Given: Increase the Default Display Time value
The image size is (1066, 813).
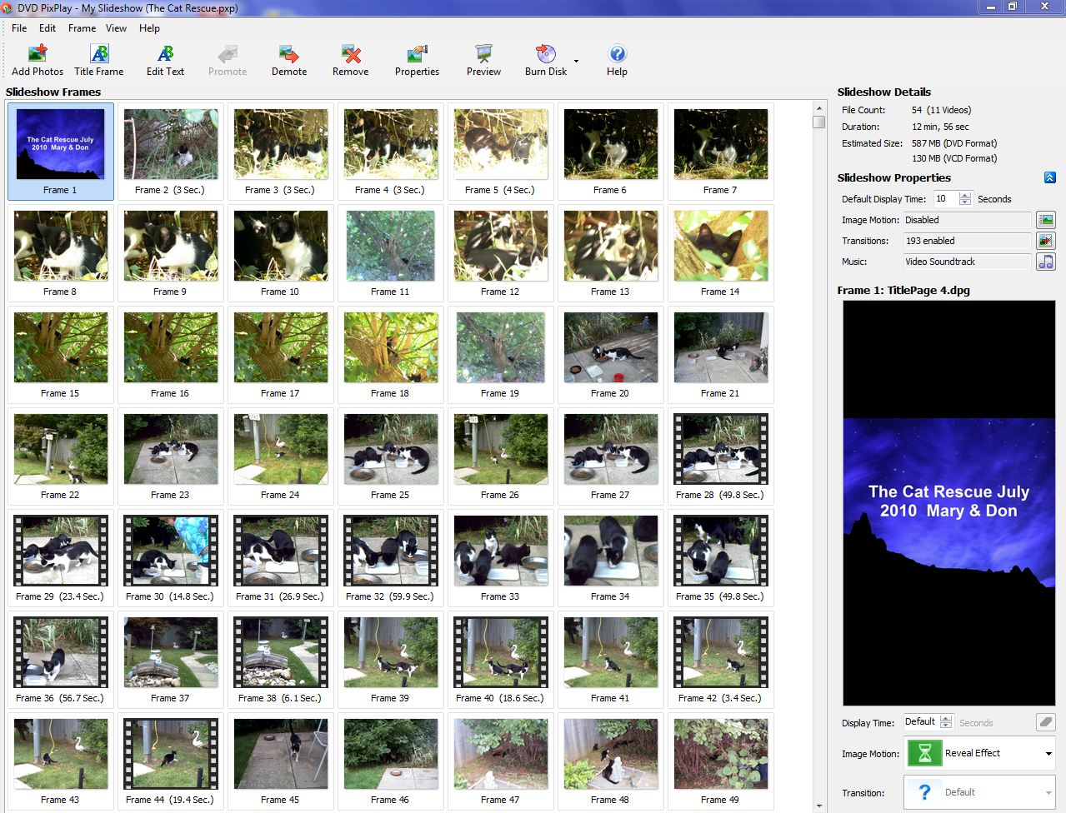Looking at the screenshot, I should pos(965,196).
